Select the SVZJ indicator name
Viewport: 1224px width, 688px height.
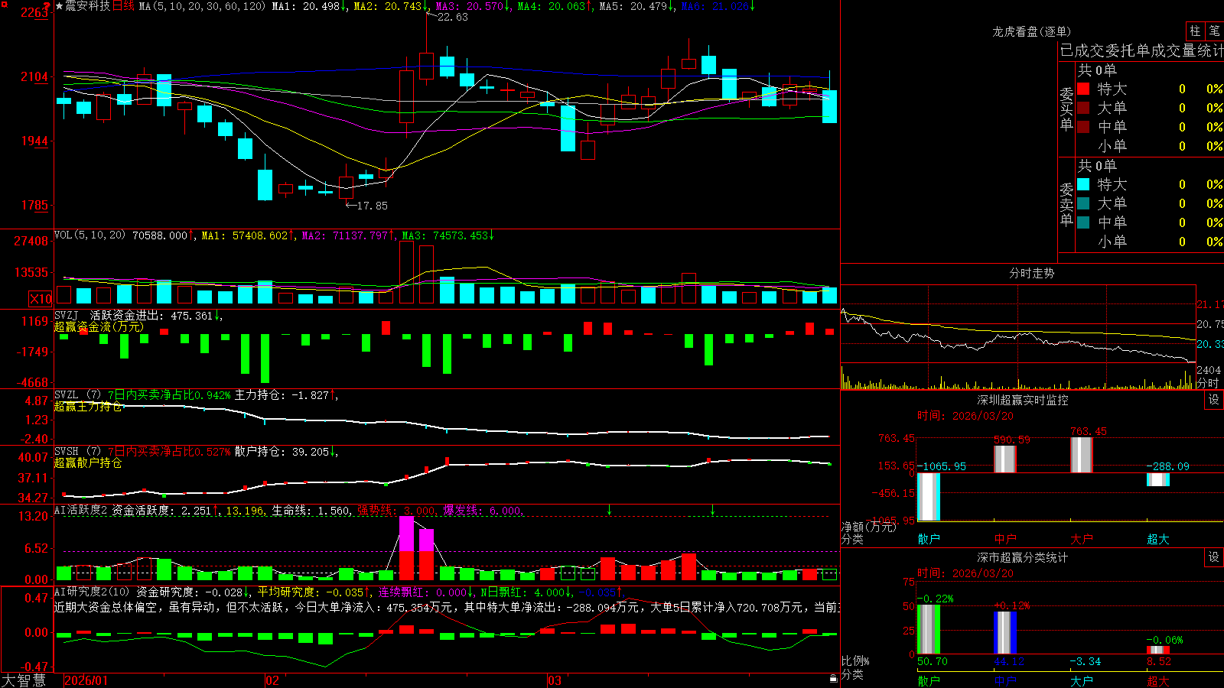pos(66,316)
